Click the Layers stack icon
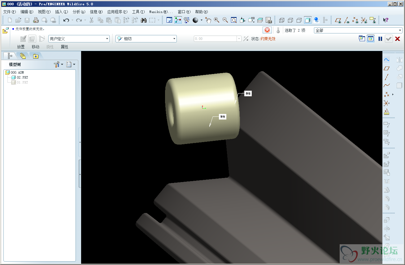Image resolution: width=405 pixels, height=265 pixels. pyautogui.click(x=260, y=20)
